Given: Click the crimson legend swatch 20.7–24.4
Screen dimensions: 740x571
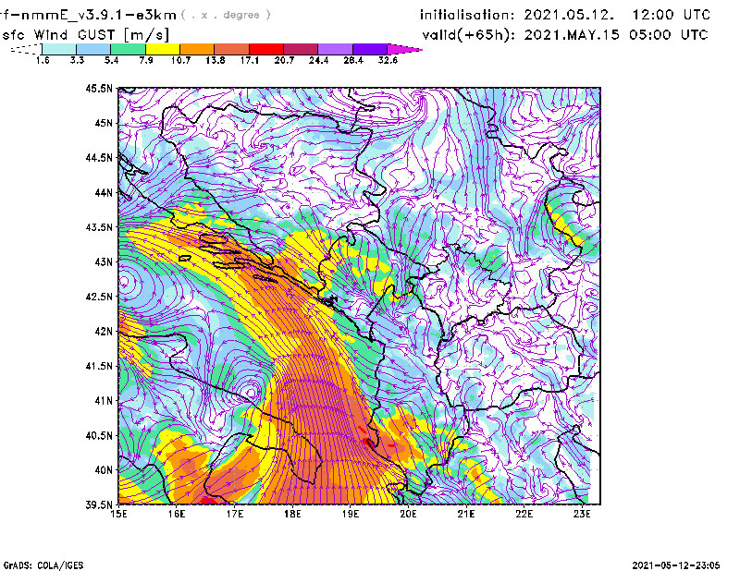Looking at the screenshot, I should 301,49.
